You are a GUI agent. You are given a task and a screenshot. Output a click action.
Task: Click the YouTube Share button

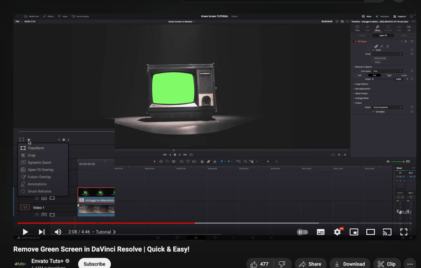click(310, 264)
